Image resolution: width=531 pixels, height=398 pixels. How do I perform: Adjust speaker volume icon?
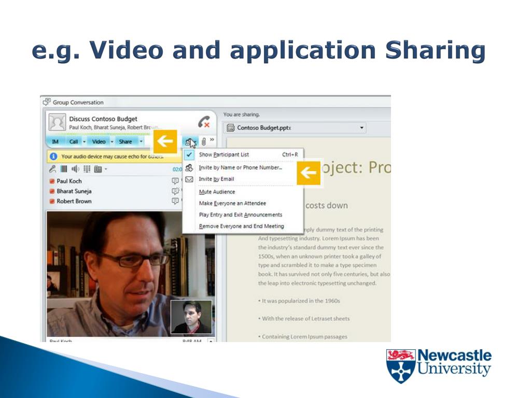coord(75,169)
